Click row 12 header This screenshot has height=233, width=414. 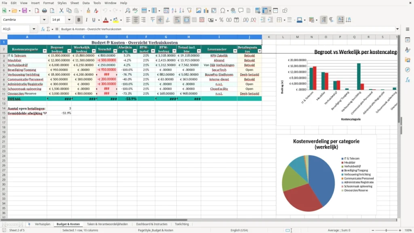coord(4,99)
